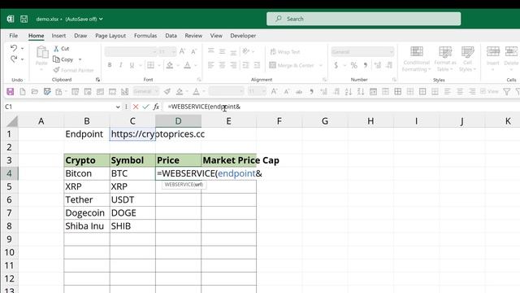The image size is (520, 293).
Task: Switch to the Review tab
Action: point(193,36)
